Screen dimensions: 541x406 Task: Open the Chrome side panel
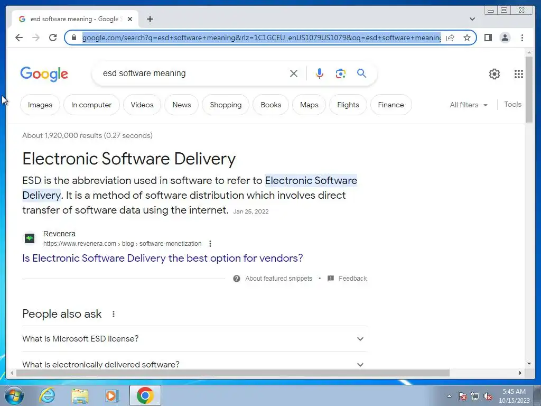[488, 38]
